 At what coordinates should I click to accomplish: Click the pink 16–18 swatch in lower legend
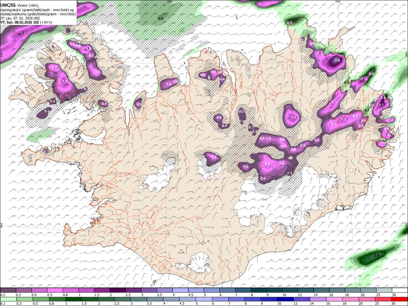(x=334, y=299)
